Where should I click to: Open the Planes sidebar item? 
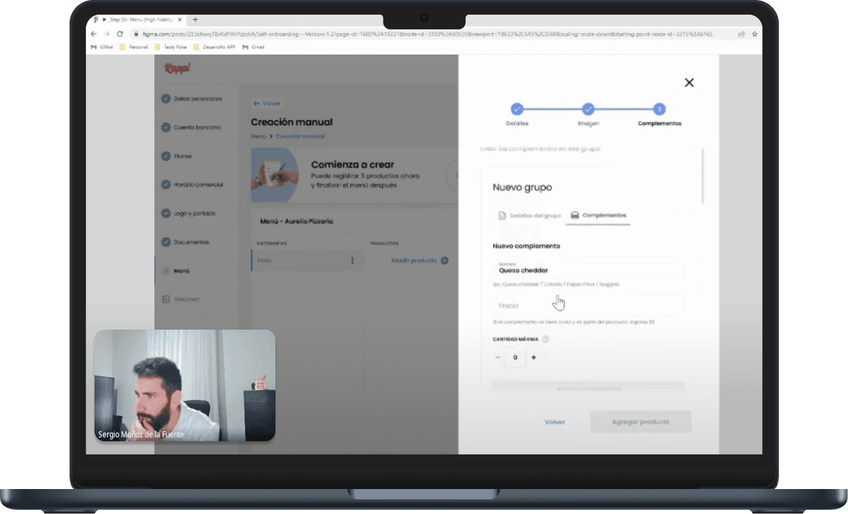(177, 156)
